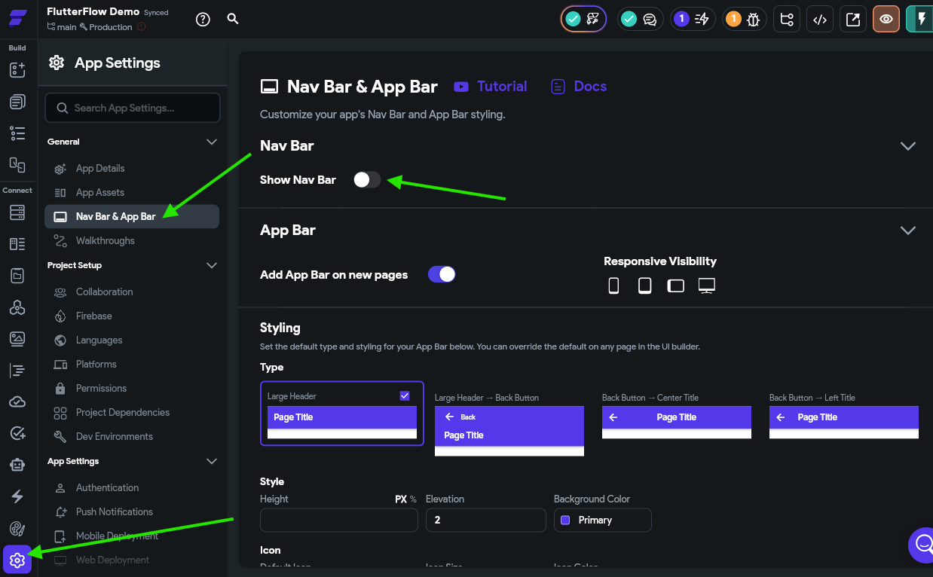Click the Test Mode lightning button
933x577 pixels.
pos(920,20)
